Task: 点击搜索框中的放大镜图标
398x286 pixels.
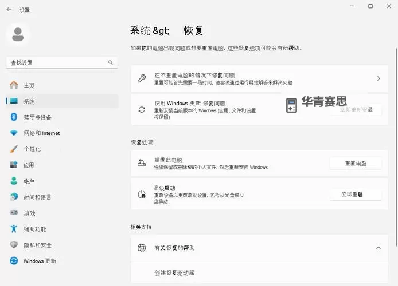Action: click(x=111, y=62)
